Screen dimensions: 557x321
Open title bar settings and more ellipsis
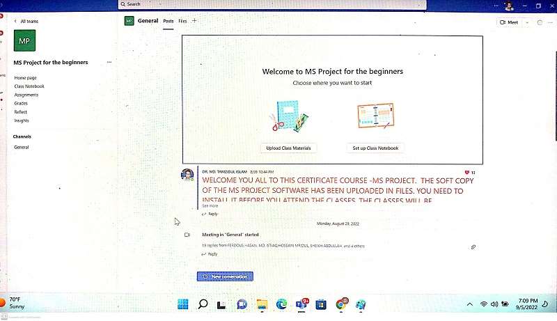pos(496,6)
